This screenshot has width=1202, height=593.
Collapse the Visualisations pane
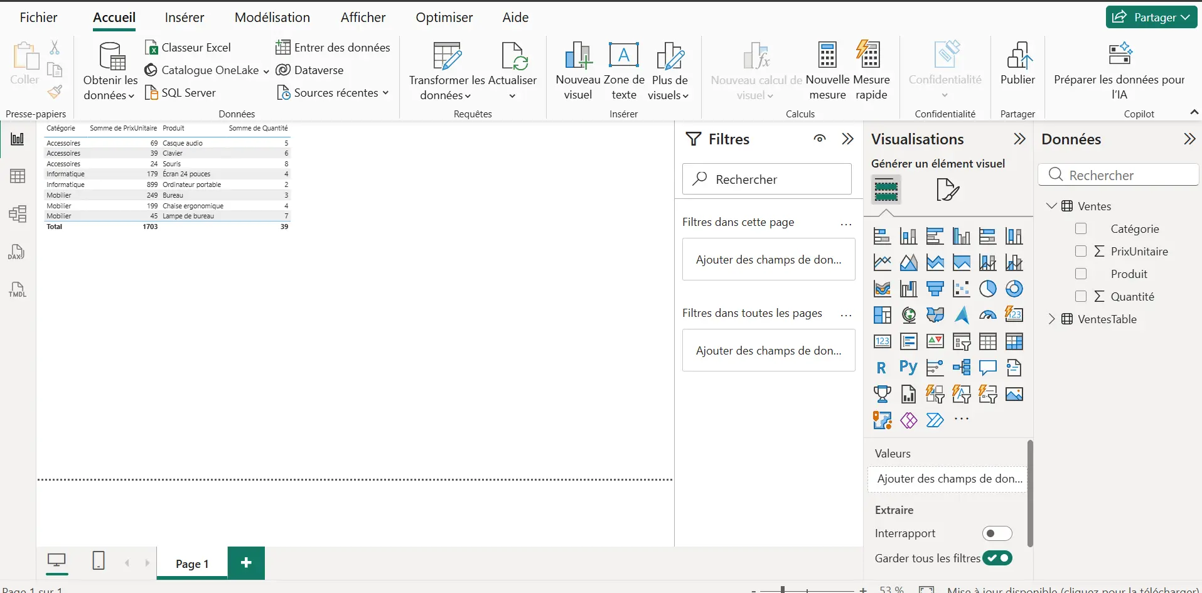pos(1019,139)
